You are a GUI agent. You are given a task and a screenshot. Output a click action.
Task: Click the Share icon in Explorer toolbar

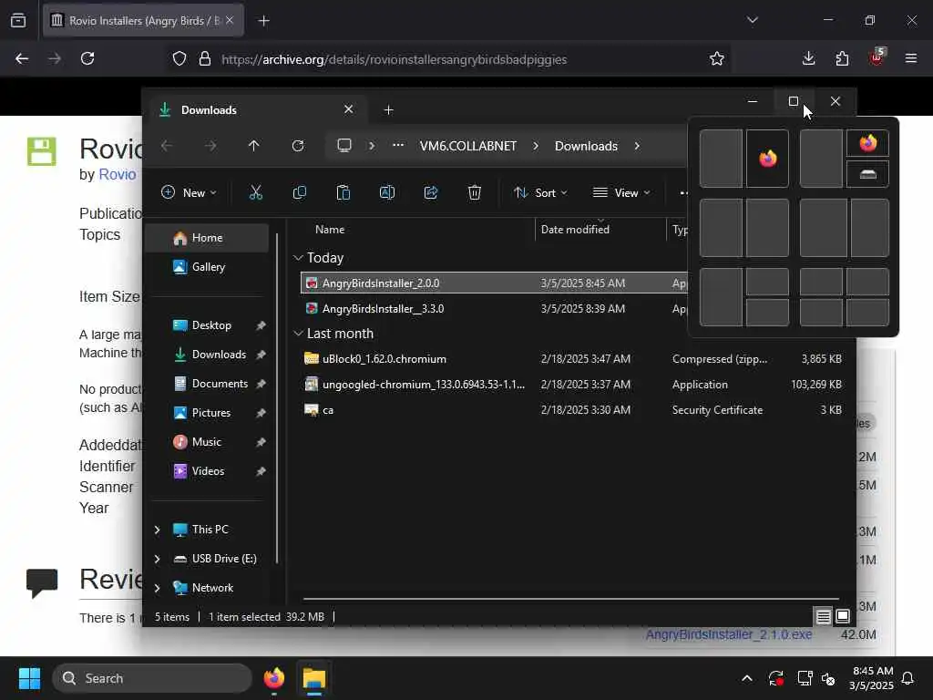tap(431, 192)
